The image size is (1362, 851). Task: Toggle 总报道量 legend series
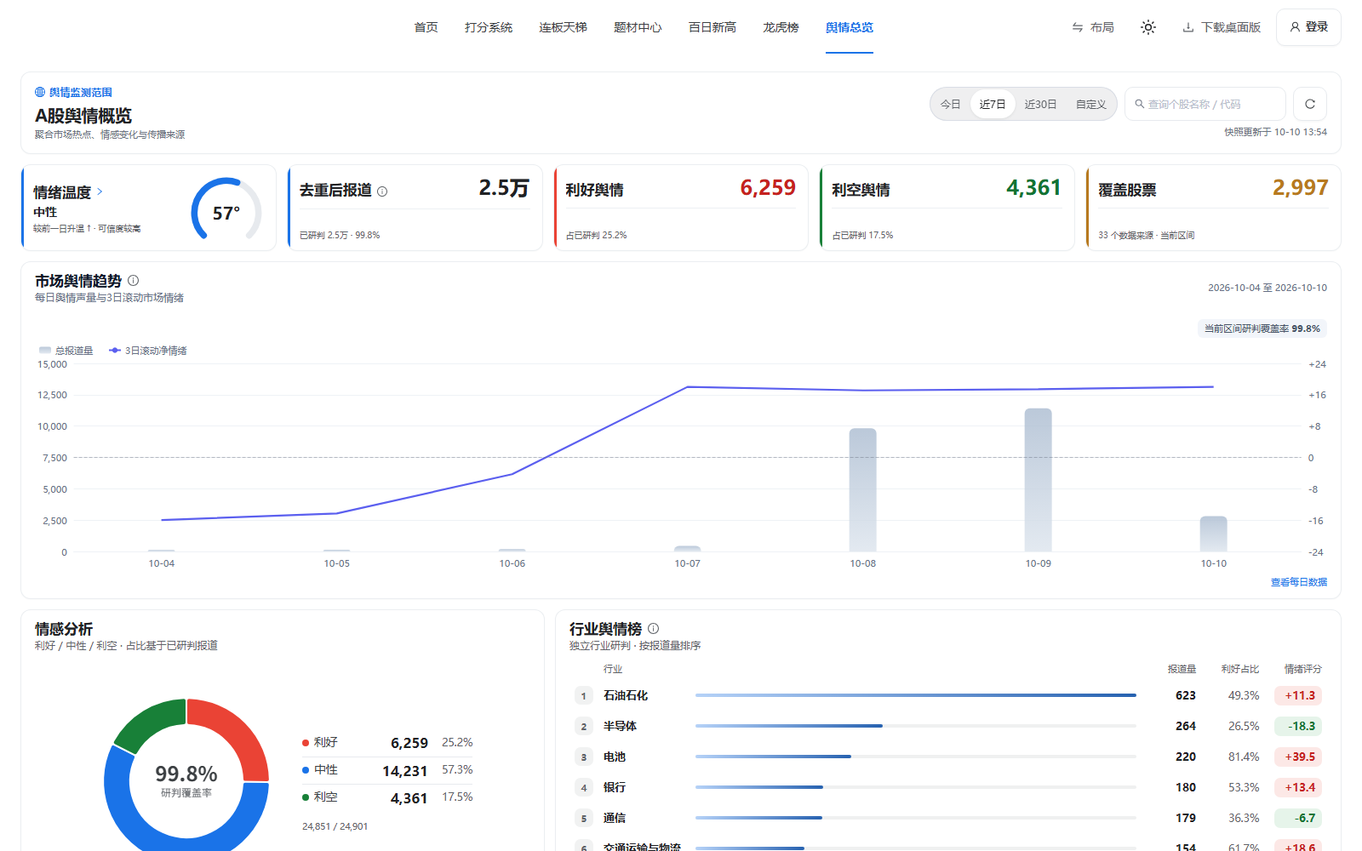coord(66,351)
